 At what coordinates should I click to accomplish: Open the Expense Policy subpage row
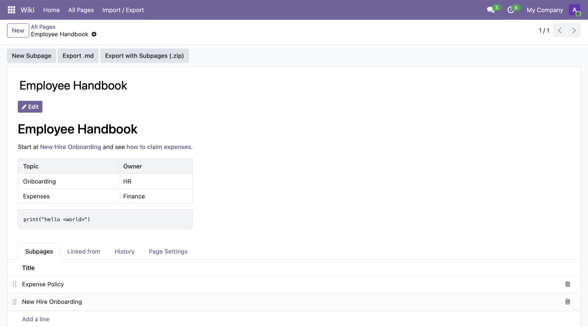[294, 284]
